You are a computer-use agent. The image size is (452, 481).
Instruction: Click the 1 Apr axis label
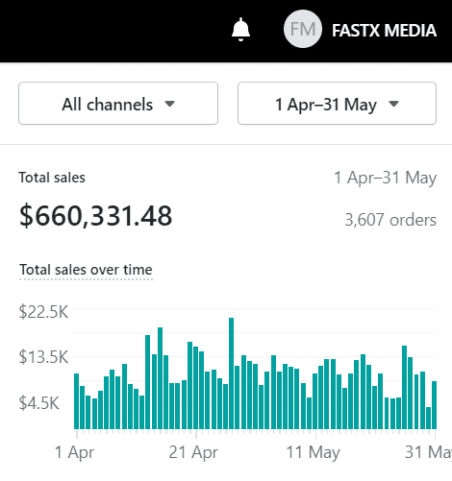click(x=74, y=452)
